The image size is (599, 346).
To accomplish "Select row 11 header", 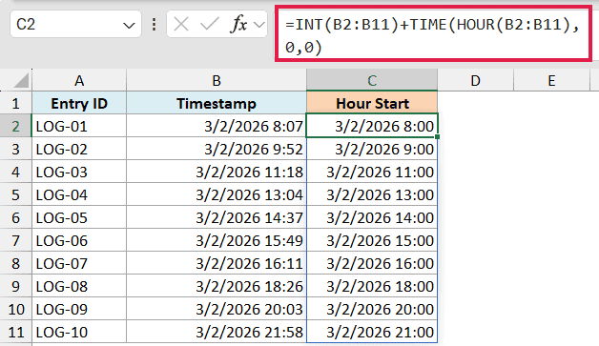I will (x=15, y=333).
